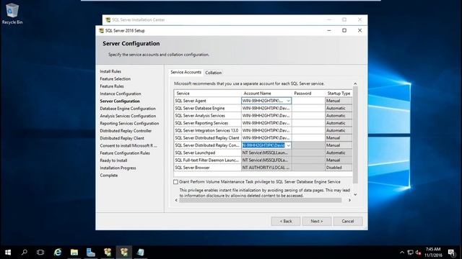Select SQL Full-text Filter Daemon Launcher row
The width and height of the screenshot is (462, 259).
point(207,160)
